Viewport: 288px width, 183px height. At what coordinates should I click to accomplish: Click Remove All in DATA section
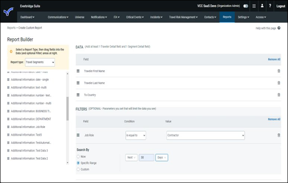click(274, 59)
